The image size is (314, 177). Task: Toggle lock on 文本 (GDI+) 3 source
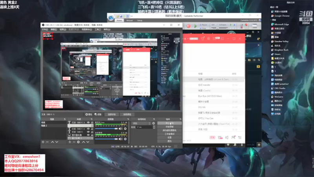(x=92, y=122)
